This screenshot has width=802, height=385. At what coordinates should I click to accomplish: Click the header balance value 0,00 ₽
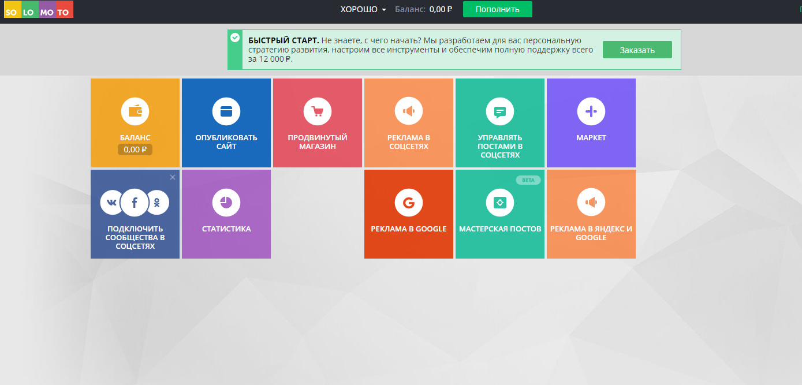(x=441, y=9)
